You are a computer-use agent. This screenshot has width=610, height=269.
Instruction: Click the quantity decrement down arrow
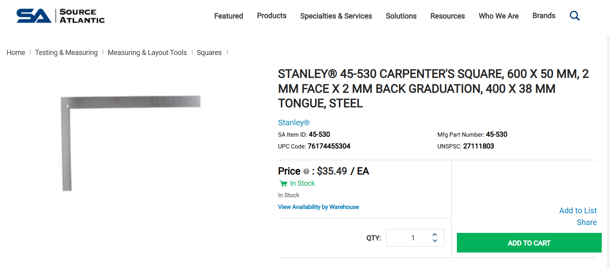coord(434,241)
